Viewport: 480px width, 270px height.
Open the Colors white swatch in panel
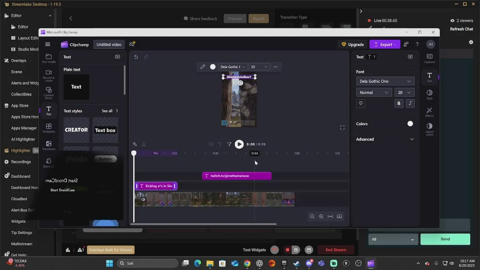coord(410,124)
